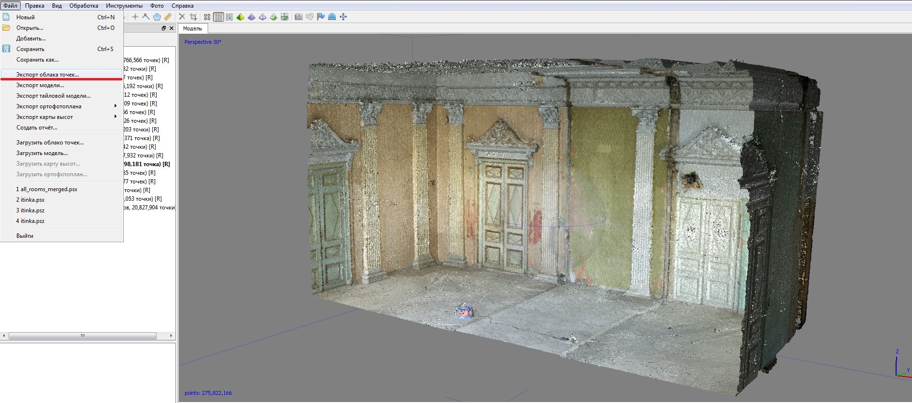
Task: Choose Добавить... menu entry
Action: 62,39
